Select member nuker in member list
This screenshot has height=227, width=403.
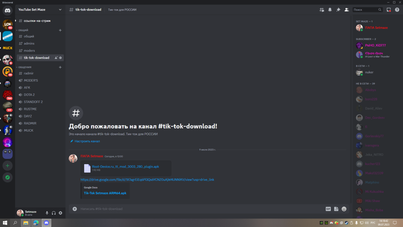coord(377,72)
